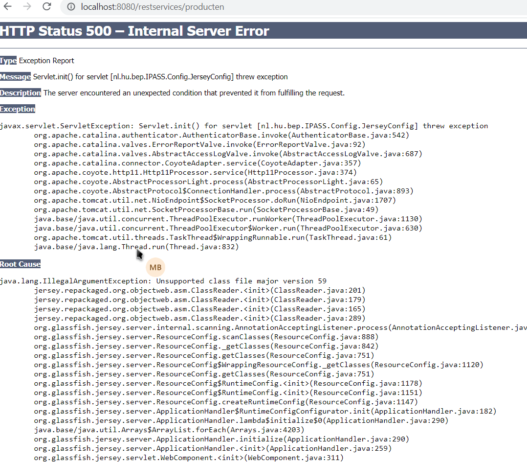The image size is (527, 463).
Task: Click the page reload icon
Action: (x=46, y=7)
